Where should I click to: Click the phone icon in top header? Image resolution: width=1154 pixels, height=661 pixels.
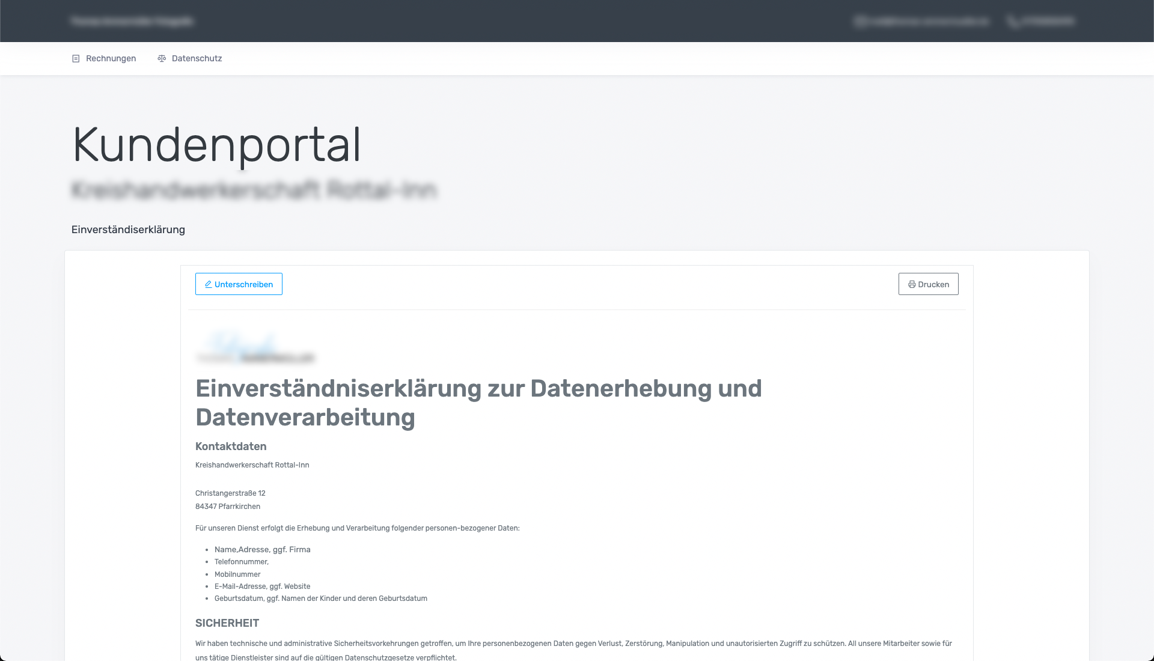(1013, 22)
